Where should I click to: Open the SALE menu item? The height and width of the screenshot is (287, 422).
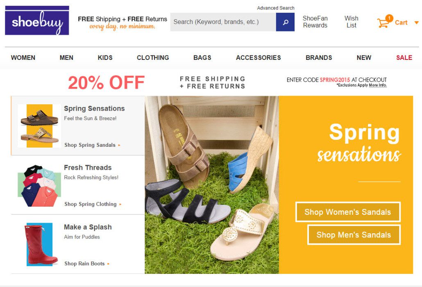coord(404,58)
